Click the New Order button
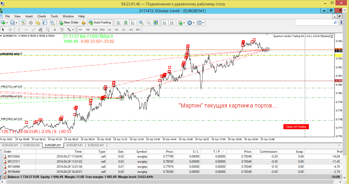Viewport: 349px width, 184px height. point(69,22)
